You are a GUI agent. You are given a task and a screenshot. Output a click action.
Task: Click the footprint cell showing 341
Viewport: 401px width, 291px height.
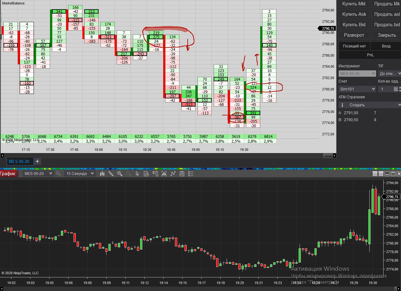(59, 11)
